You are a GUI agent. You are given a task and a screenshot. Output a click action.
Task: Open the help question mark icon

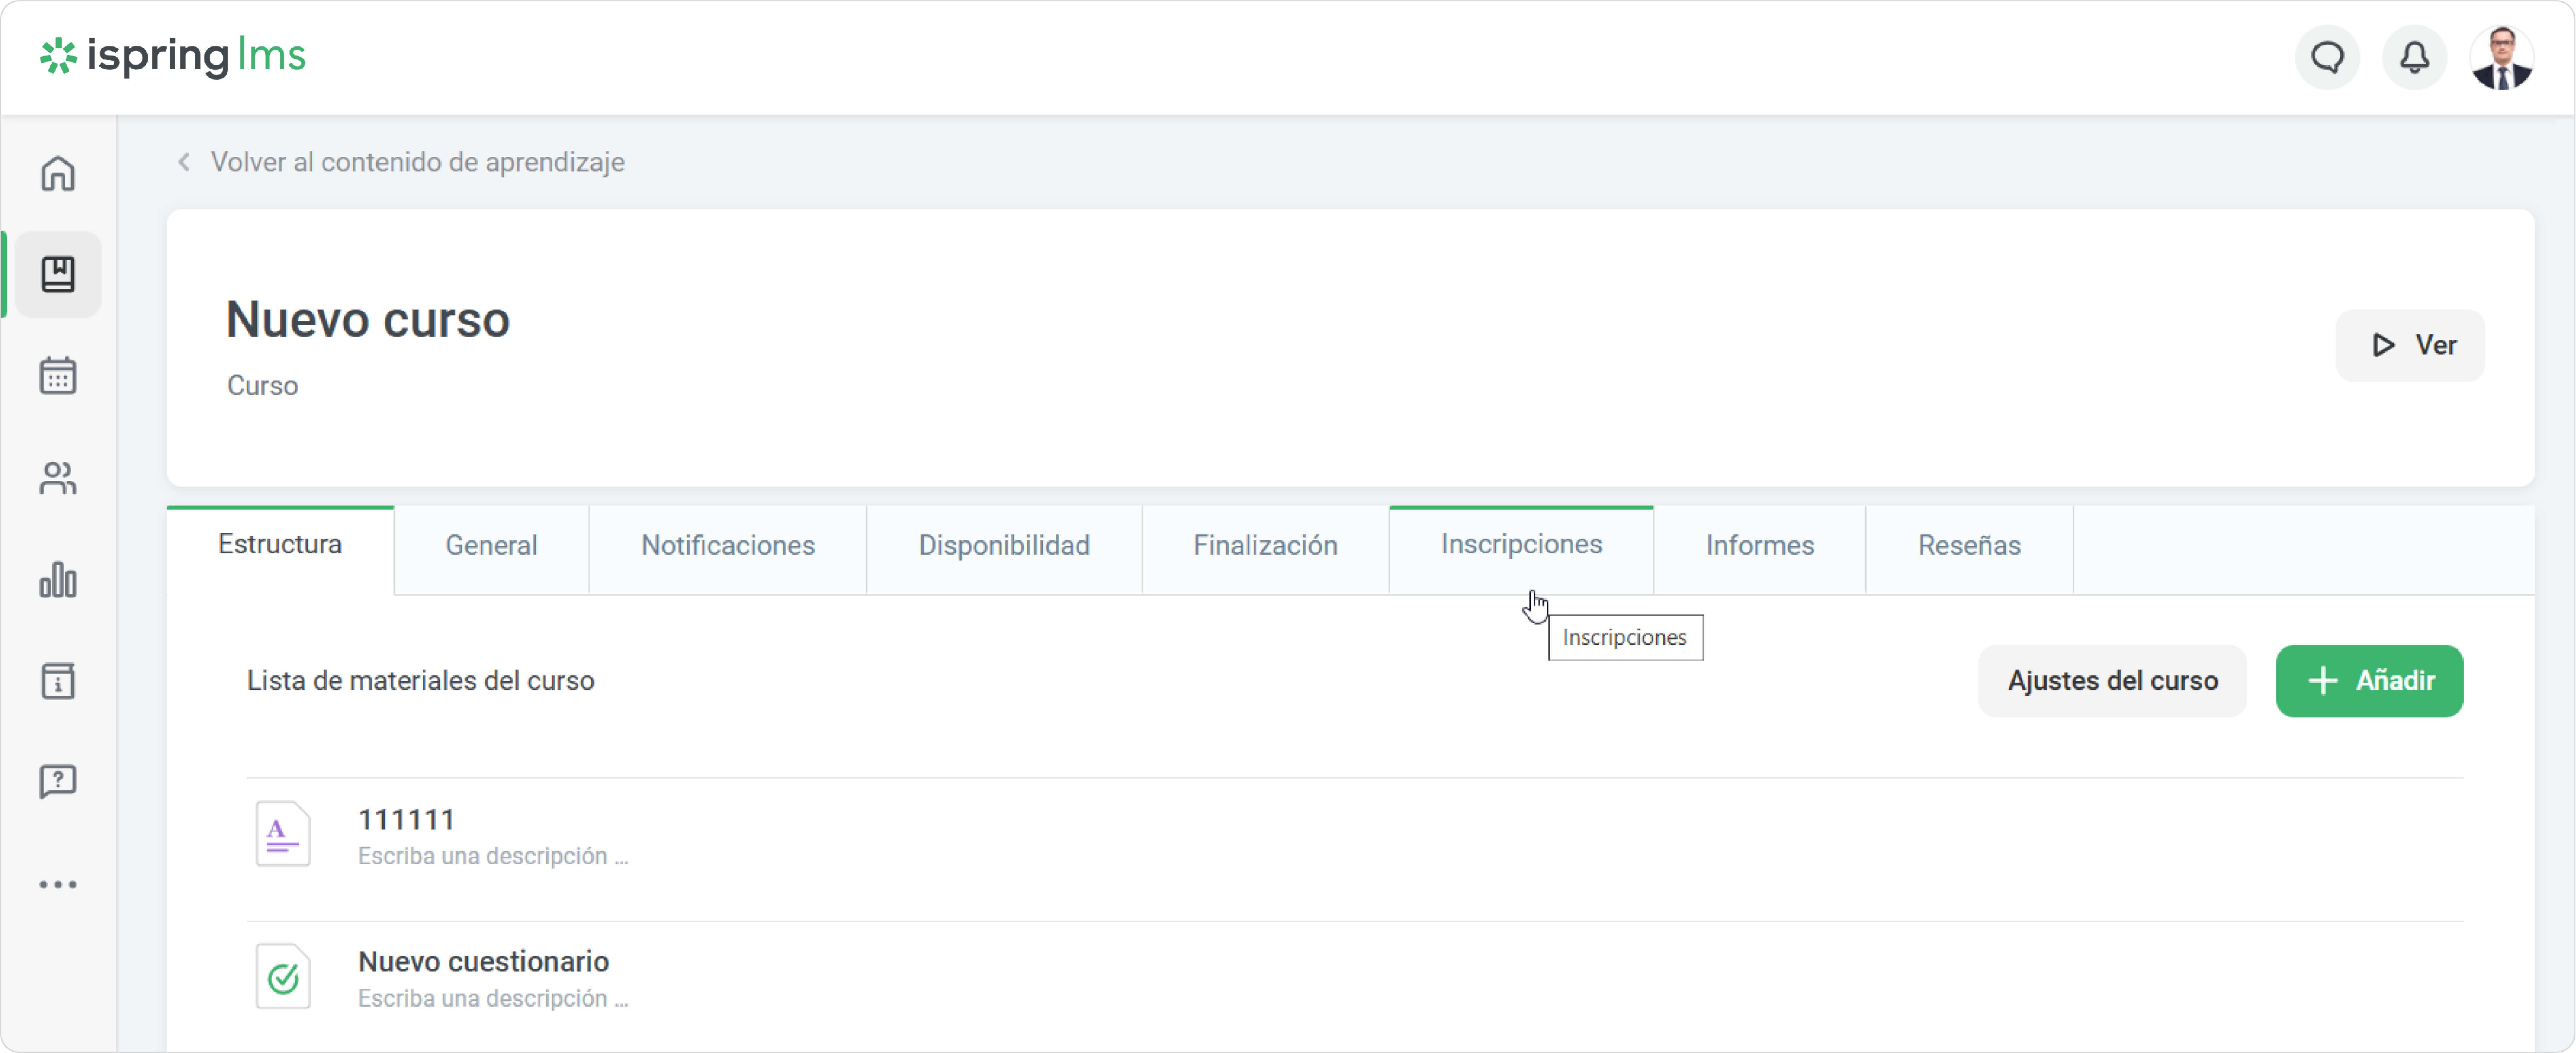[58, 781]
